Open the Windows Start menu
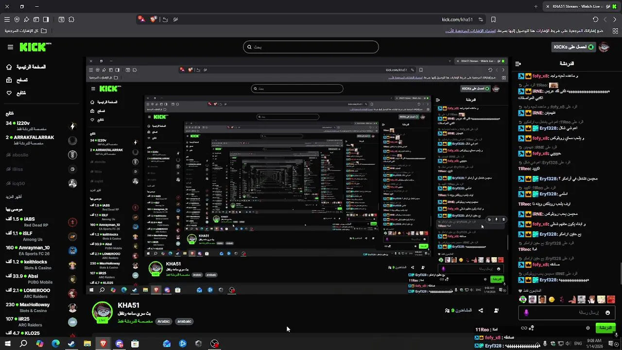The height and width of the screenshot is (350, 622). point(8,344)
